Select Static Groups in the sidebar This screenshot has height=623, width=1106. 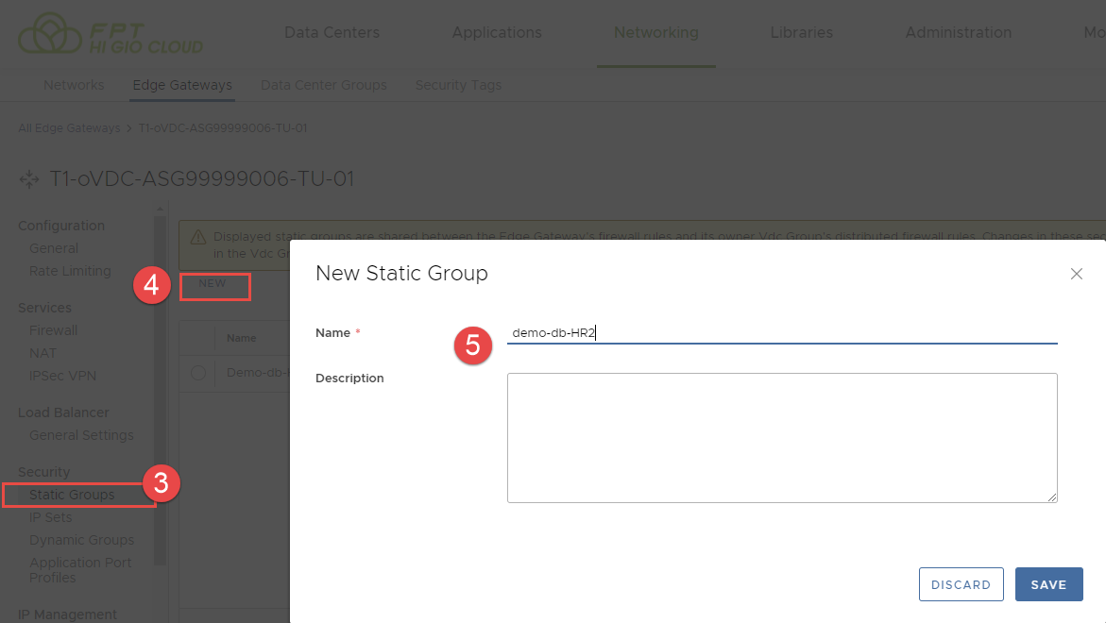[x=72, y=495]
